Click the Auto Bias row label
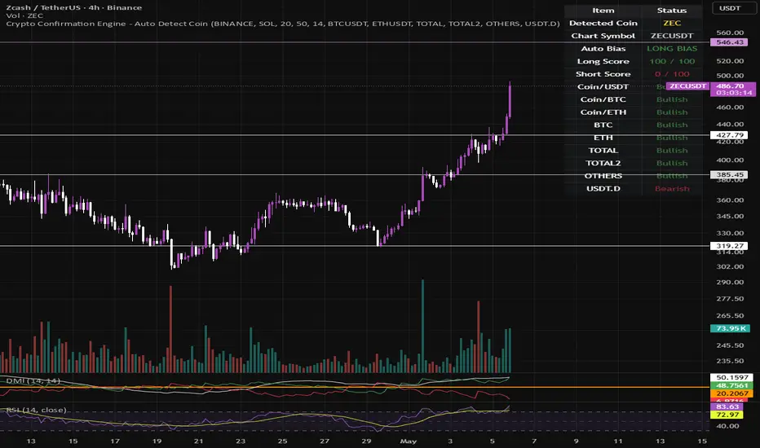The image size is (760, 448). pos(603,48)
